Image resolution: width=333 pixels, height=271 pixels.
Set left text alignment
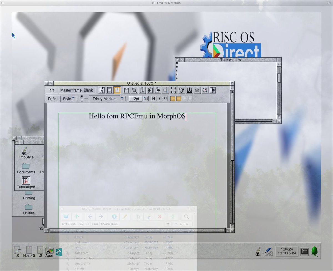pos(173,98)
